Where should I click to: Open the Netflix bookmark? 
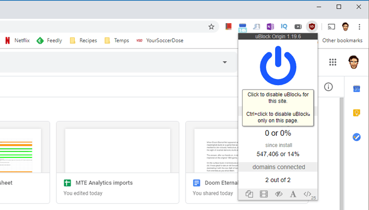(17, 41)
